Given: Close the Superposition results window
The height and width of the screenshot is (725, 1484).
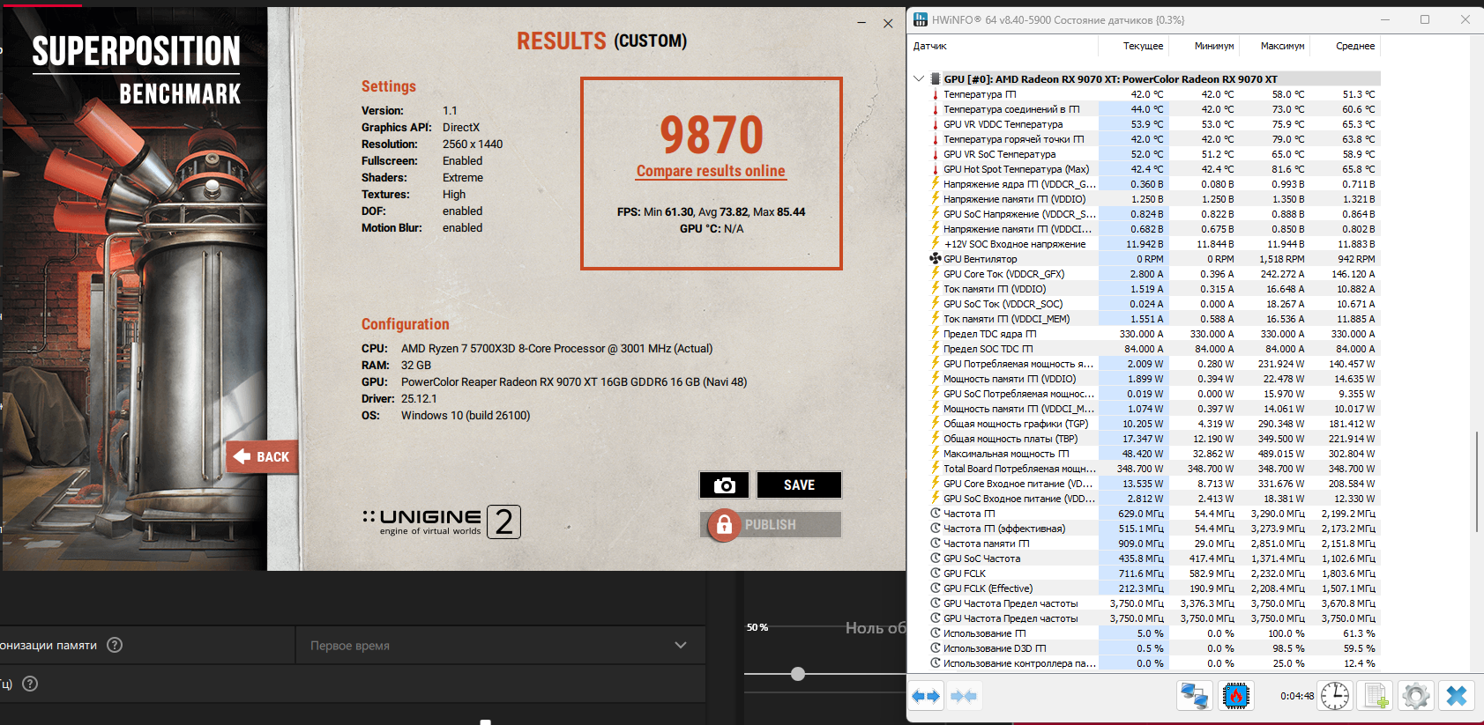Looking at the screenshot, I should [x=888, y=24].
